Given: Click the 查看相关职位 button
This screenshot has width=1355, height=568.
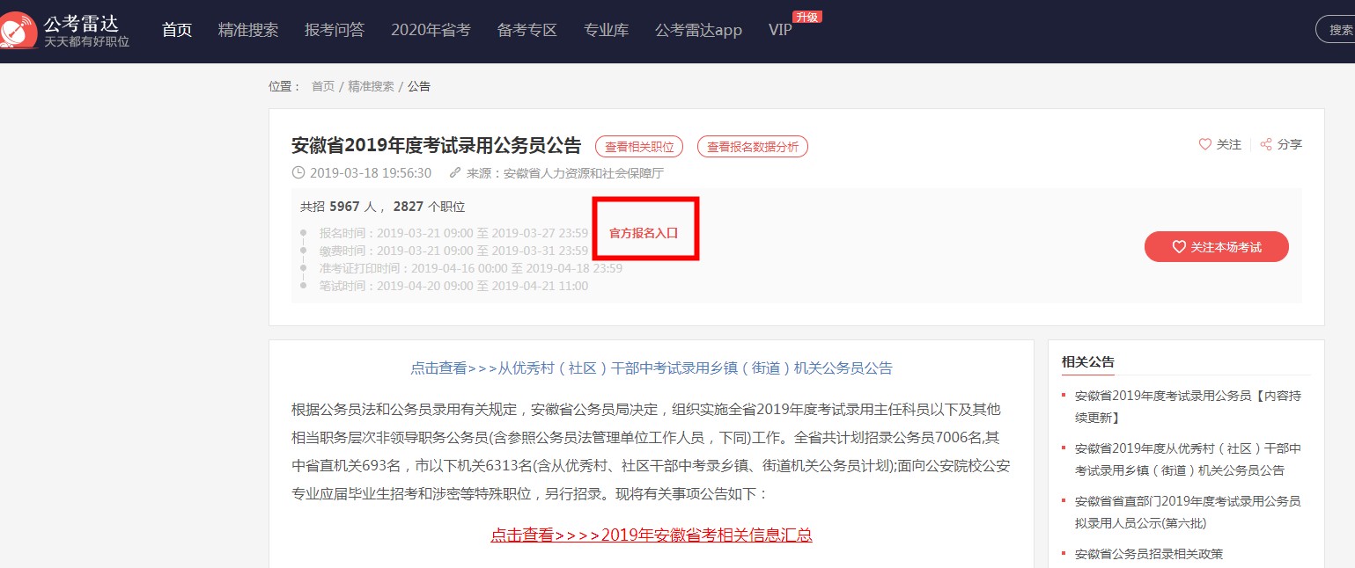Looking at the screenshot, I should 639,147.
